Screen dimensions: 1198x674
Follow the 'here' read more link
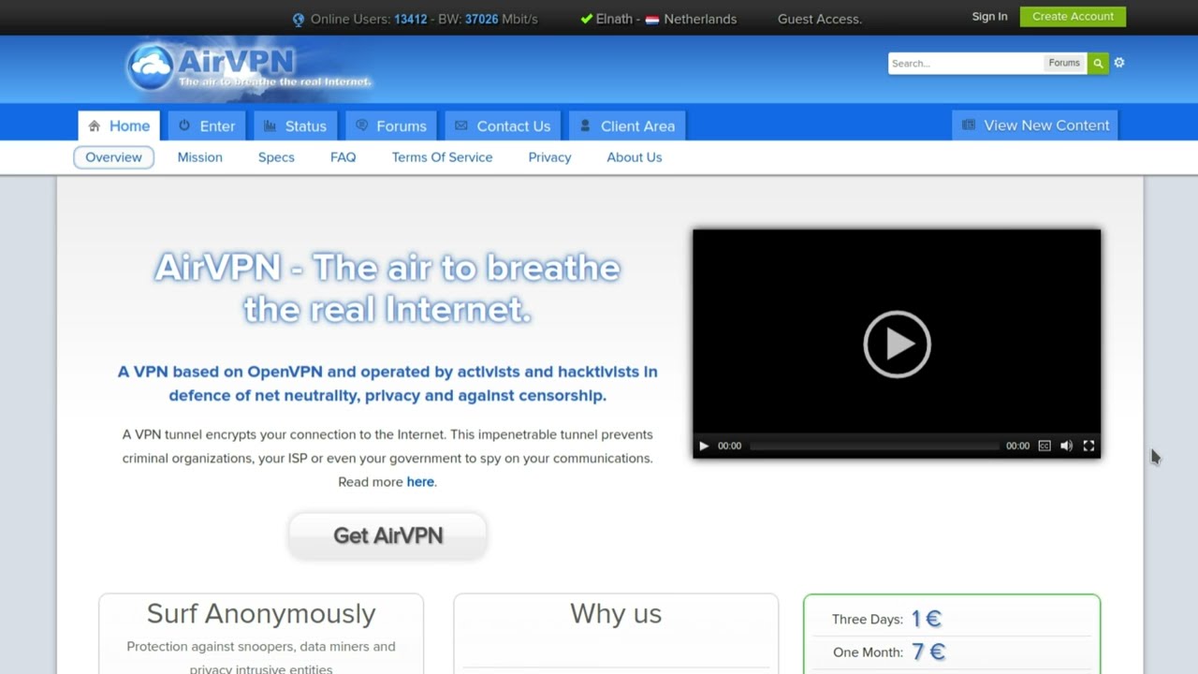pyautogui.click(x=420, y=482)
